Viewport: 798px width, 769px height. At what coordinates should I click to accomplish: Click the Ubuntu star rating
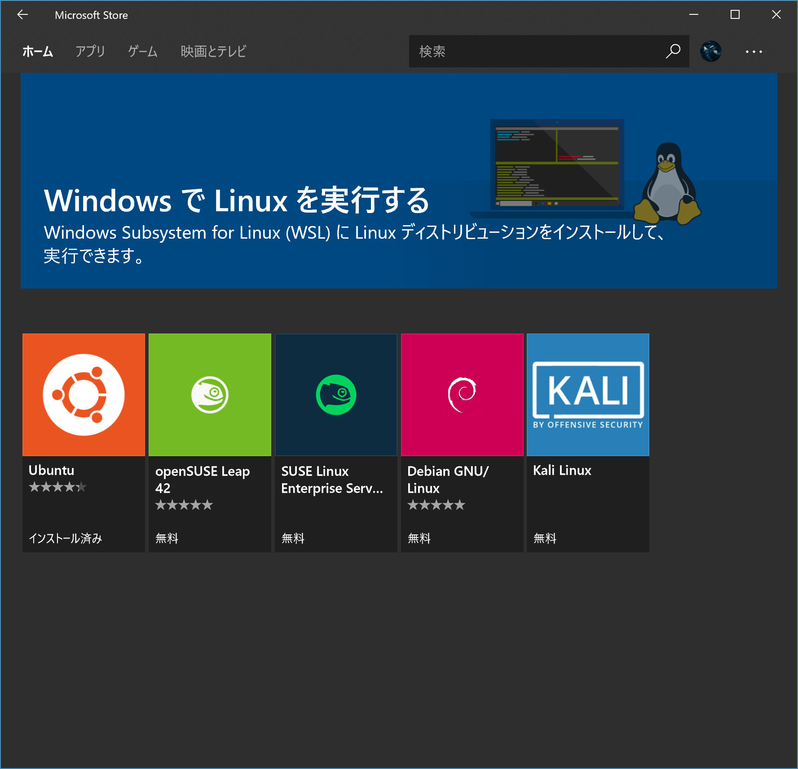pyautogui.click(x=58, y=487)
